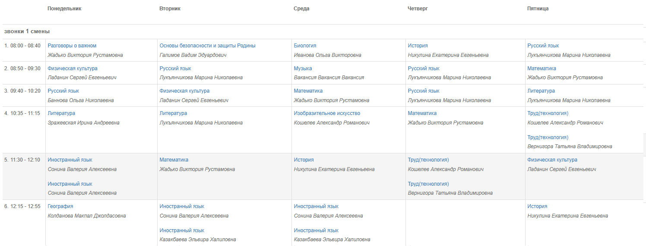646x246 pixels.
Task: Open Friday's Литература lesson link
Action: 541,91
